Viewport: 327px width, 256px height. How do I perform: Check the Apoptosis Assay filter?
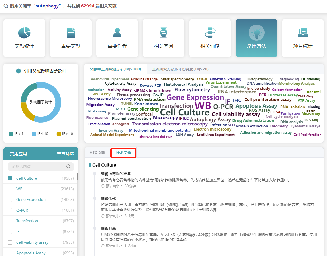click(10, 253)
